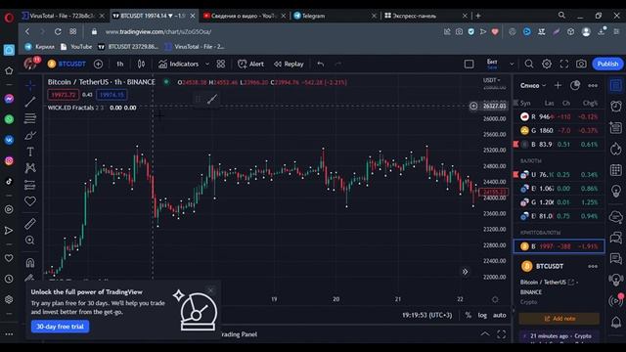Open BTCUSDT details more options
This screenshot has height=352, width=626.
pyautogui.click(x=593, y=266)
